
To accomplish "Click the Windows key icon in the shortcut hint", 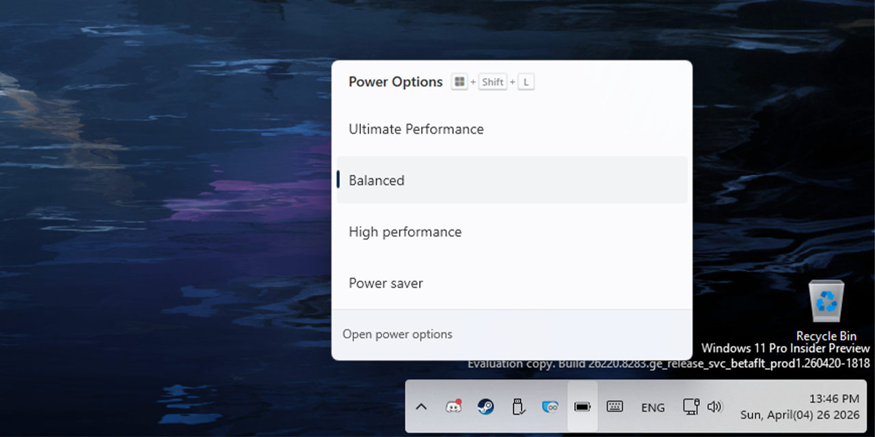I will click(x=459, y=81).
